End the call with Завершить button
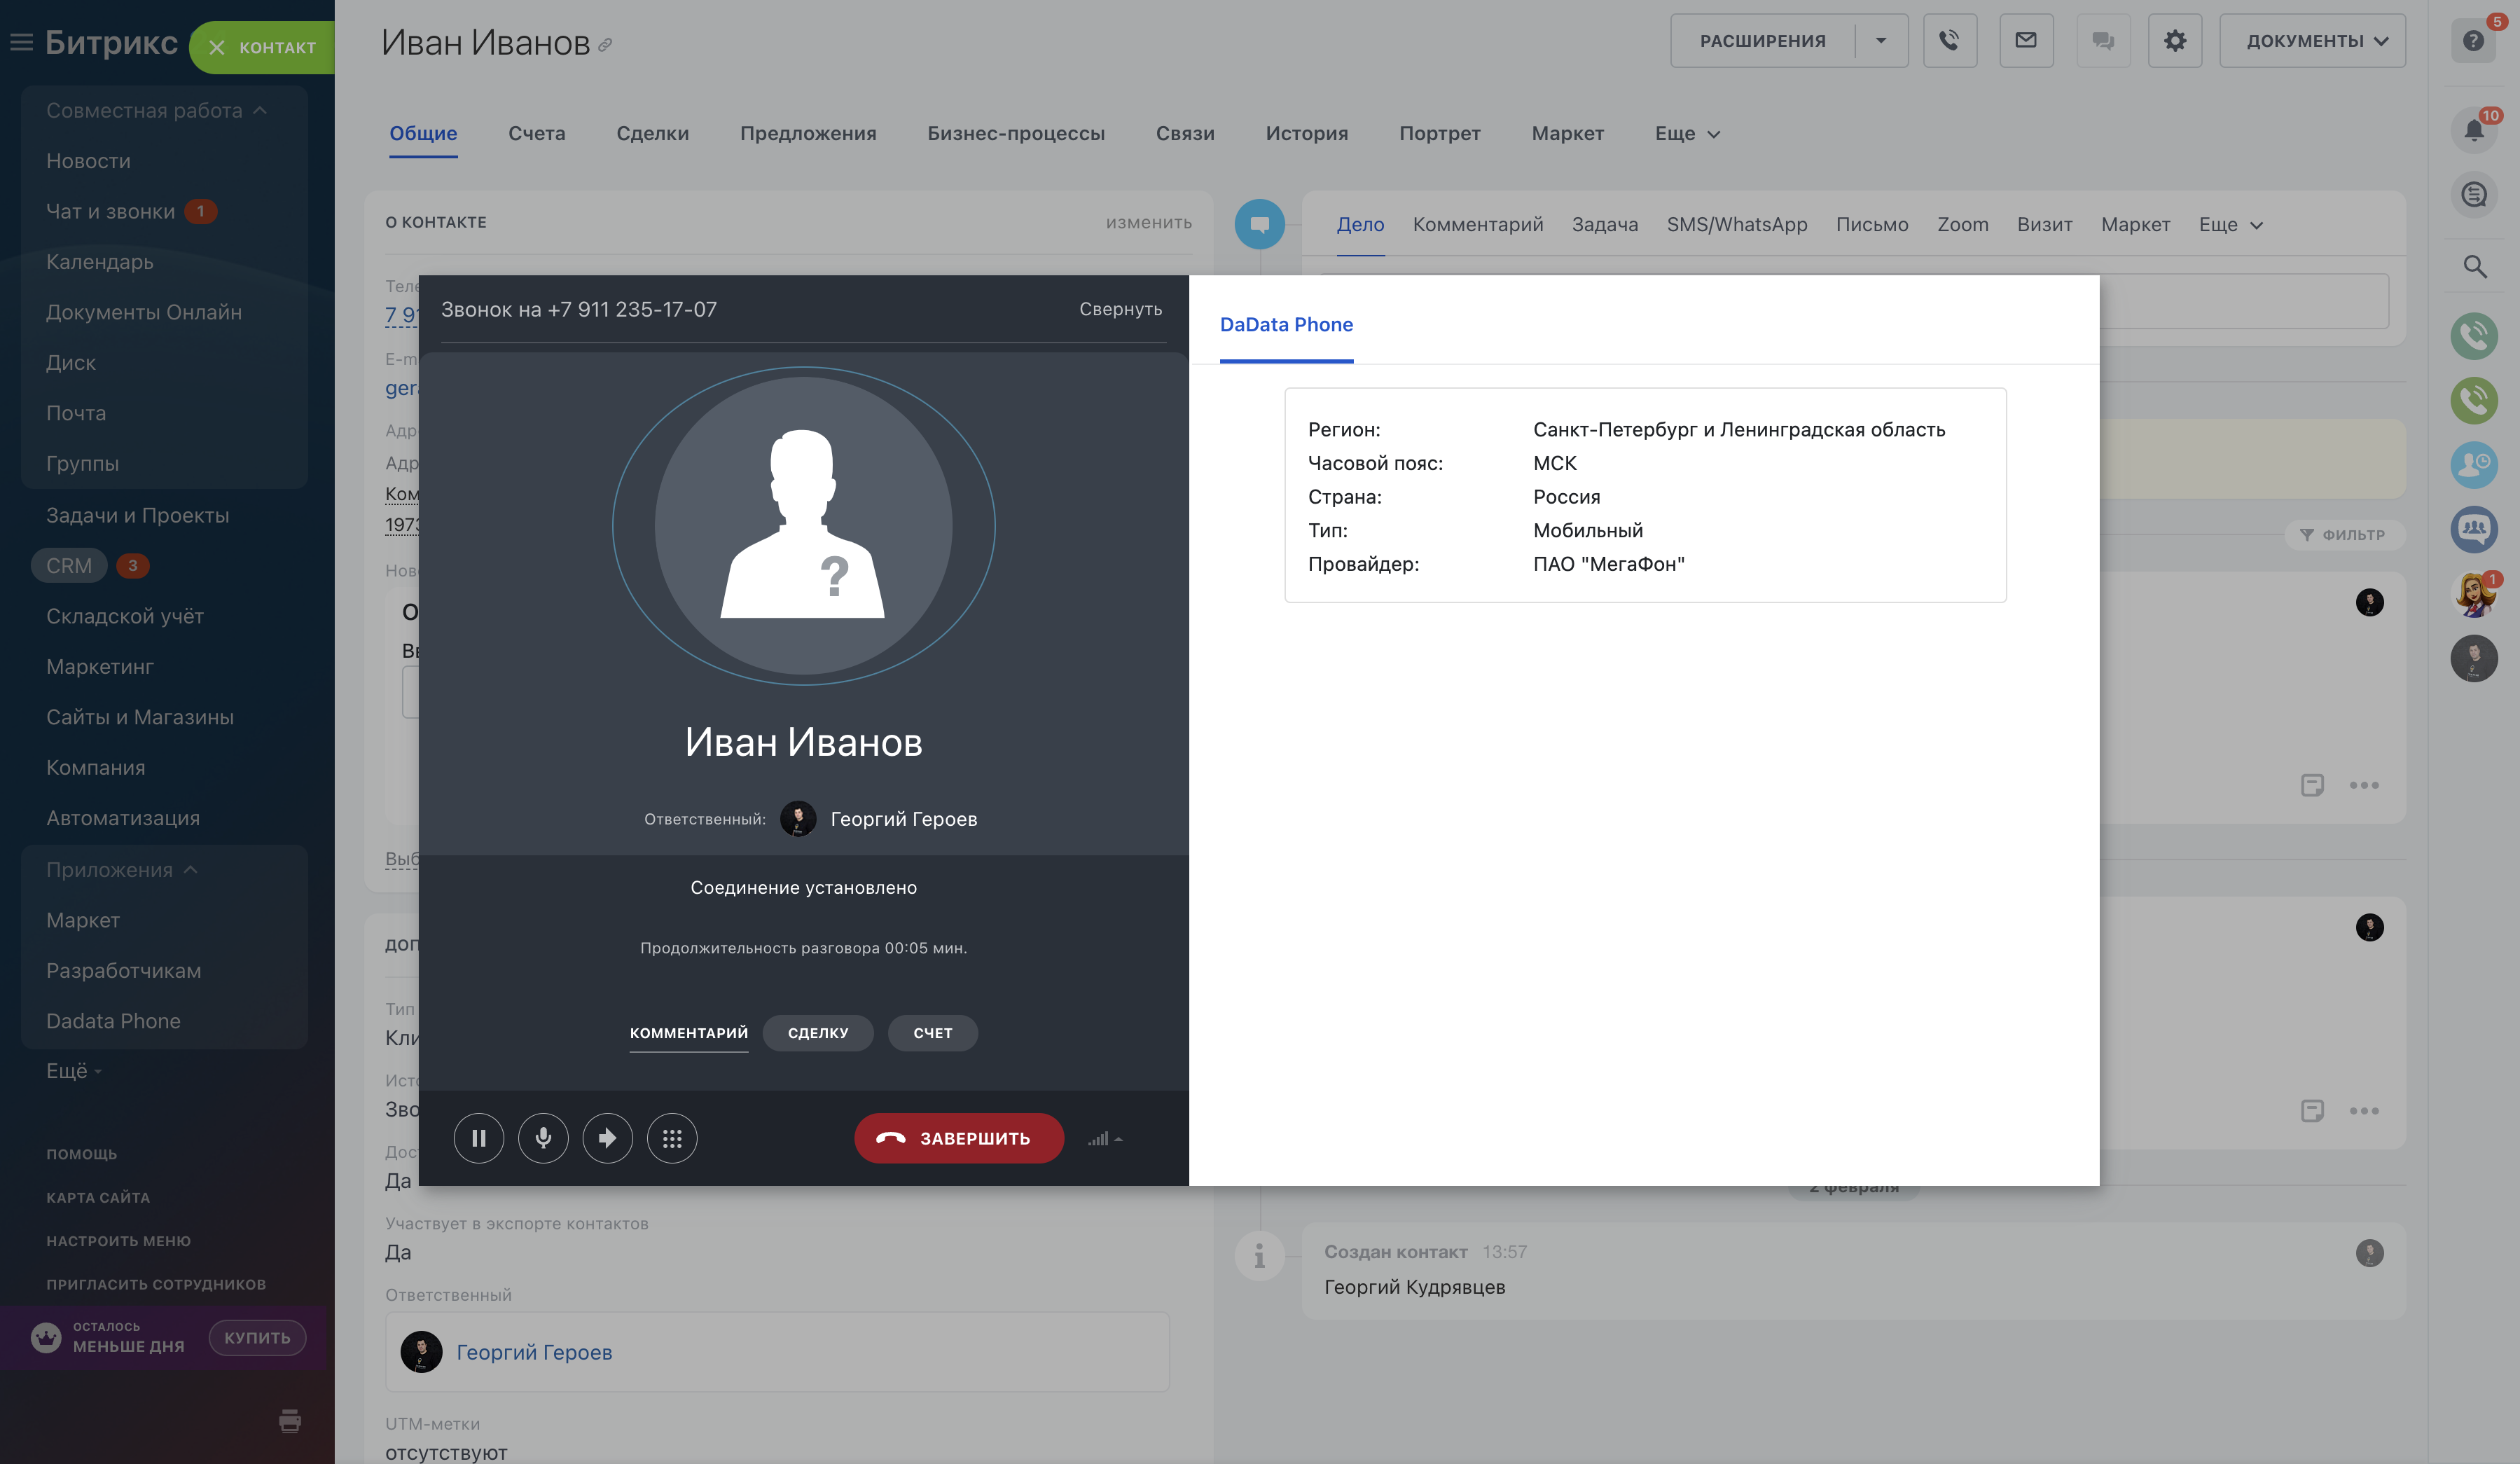The image size is (2520, 1464). (x=958, y=1138)
